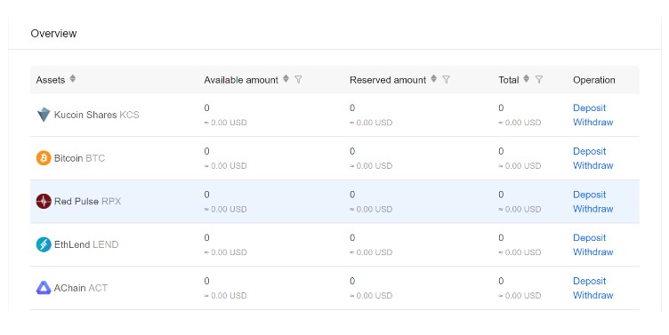Withdraw Kucoin Shares KCS
Viewport: 669px width, 335px height.
pos(593,122)
